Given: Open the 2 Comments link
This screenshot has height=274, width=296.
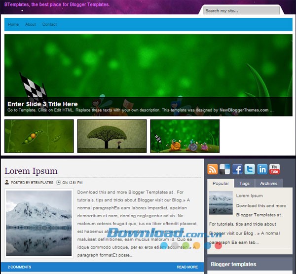Looking at the screenshot, I should click(x=19, y=267).
